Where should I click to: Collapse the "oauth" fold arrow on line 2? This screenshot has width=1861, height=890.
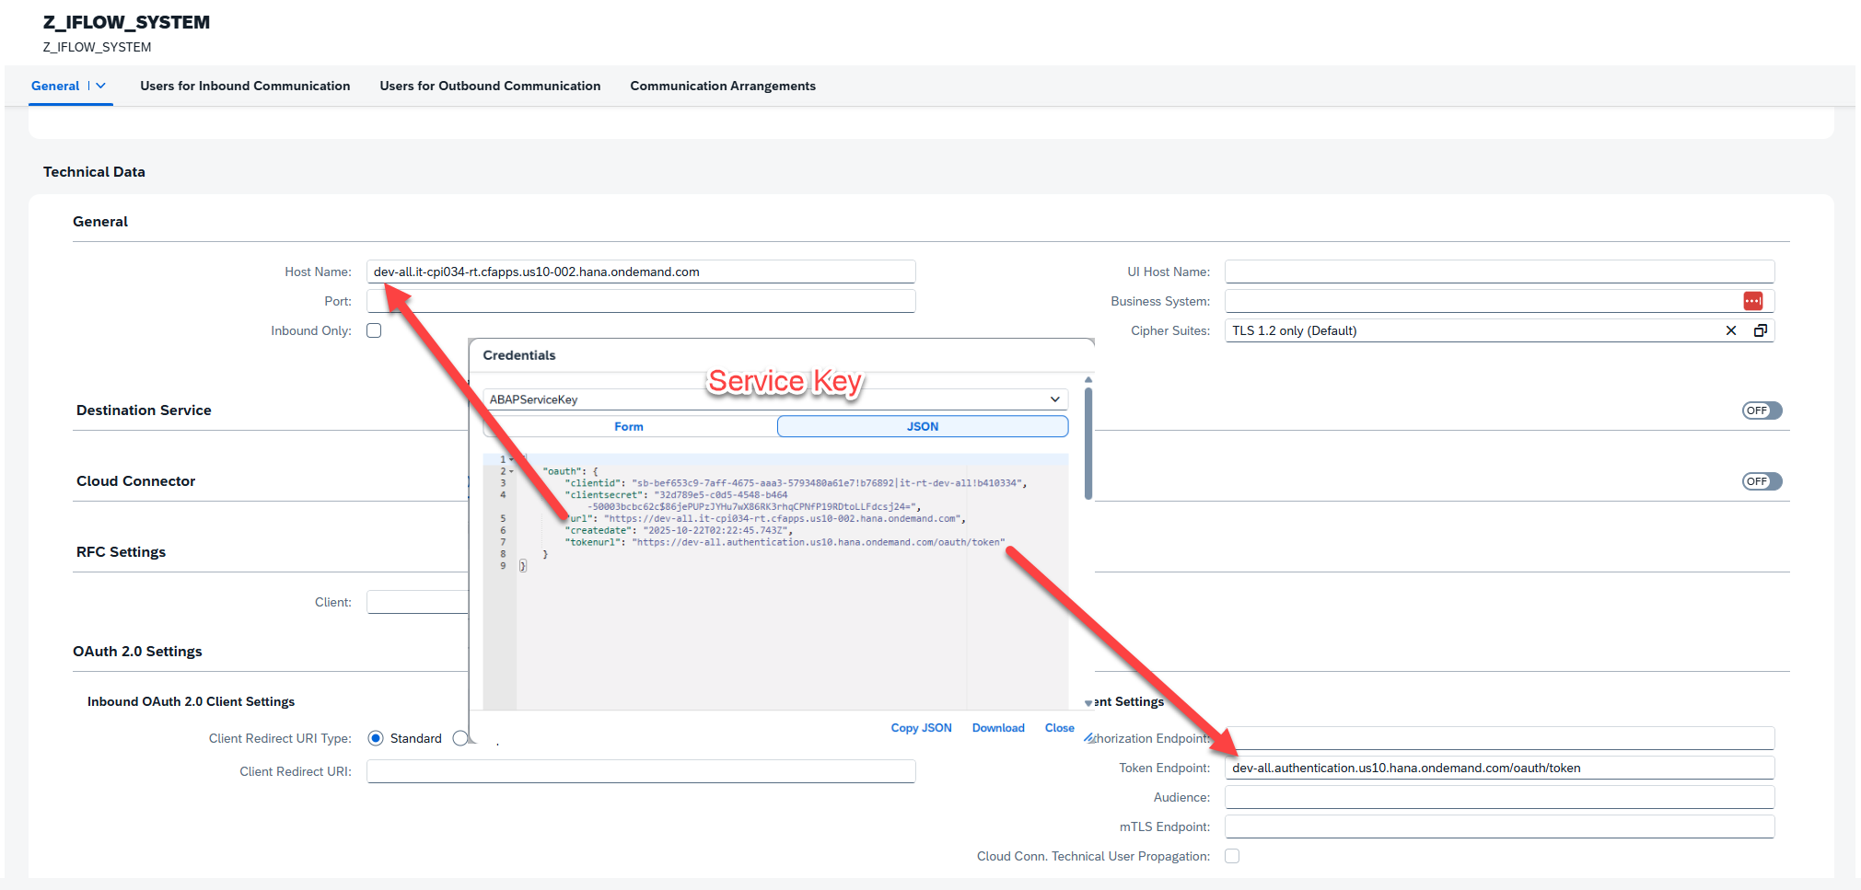512,471
